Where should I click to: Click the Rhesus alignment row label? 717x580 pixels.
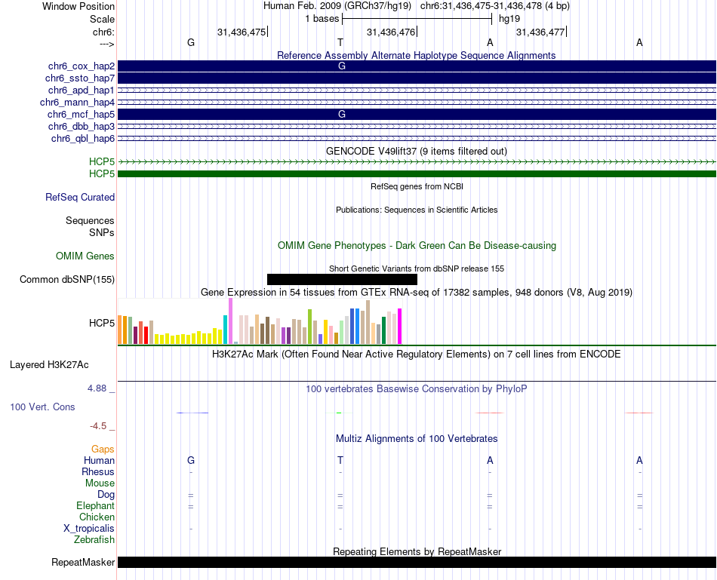98,471
